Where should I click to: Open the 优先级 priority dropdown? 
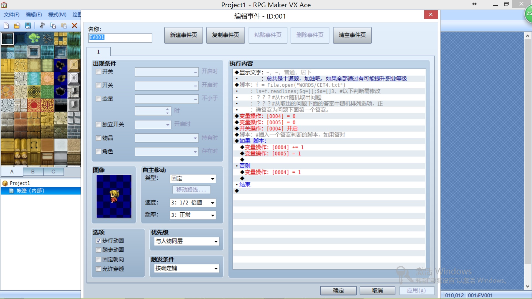[x=187, y=241]
